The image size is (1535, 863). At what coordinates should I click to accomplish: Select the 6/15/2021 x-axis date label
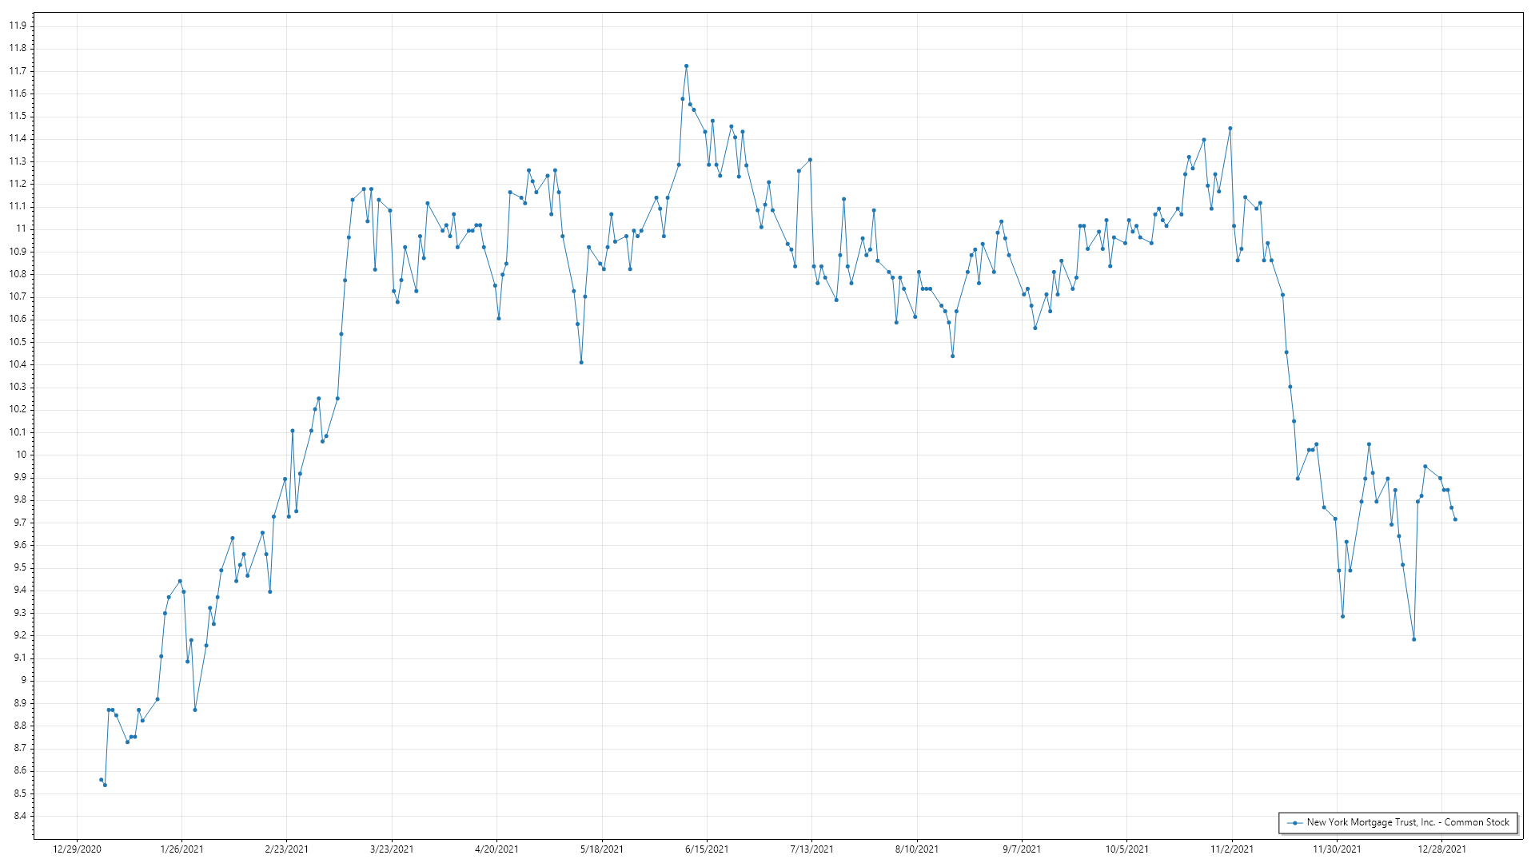click(x=707, y=849)
